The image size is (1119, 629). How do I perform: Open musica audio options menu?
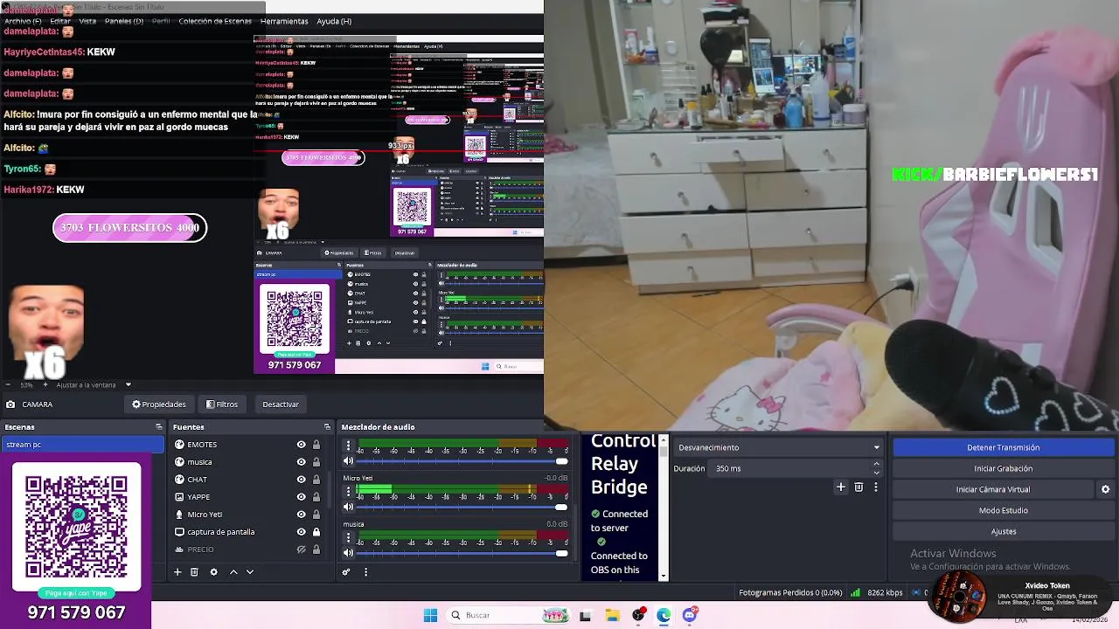pyautogui.click(x=348, y=537)
